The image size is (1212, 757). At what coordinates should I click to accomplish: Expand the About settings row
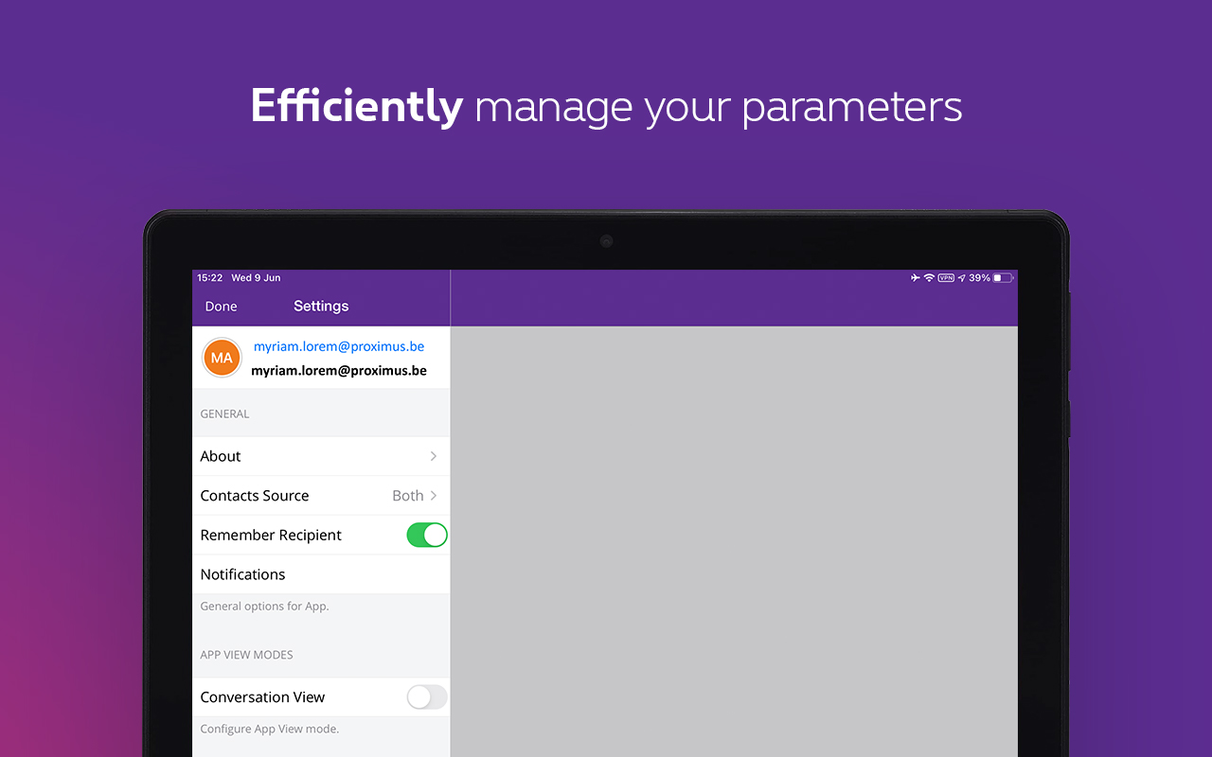[321, 456]
